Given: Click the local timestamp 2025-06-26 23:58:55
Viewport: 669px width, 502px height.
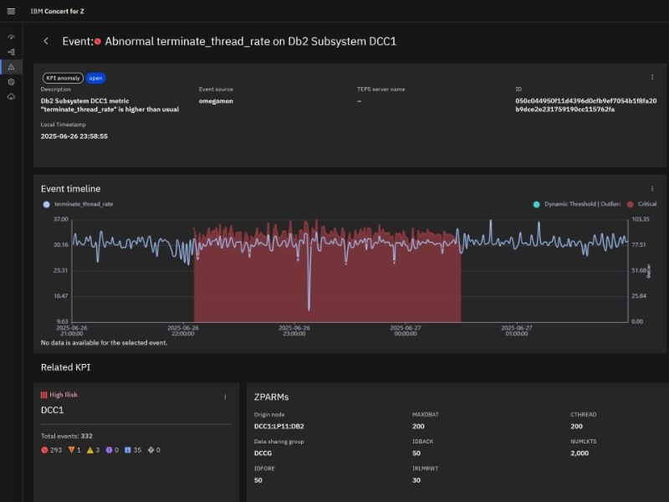Looking at the screenshot, I should (74, 136).
